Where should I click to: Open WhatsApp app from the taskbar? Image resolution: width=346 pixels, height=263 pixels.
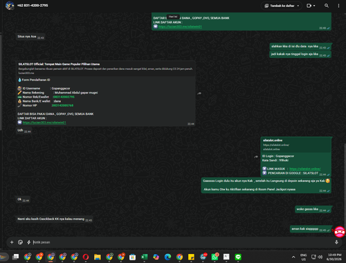point(215,257)
